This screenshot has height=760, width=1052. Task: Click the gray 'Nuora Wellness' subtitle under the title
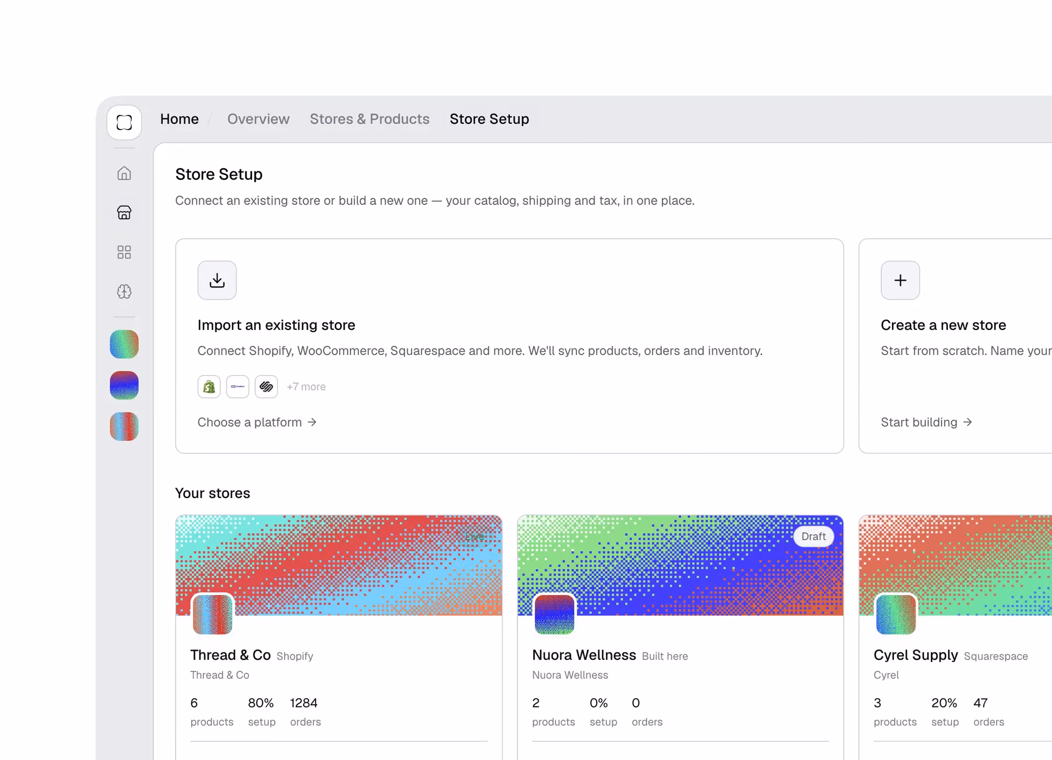[570, 675]
